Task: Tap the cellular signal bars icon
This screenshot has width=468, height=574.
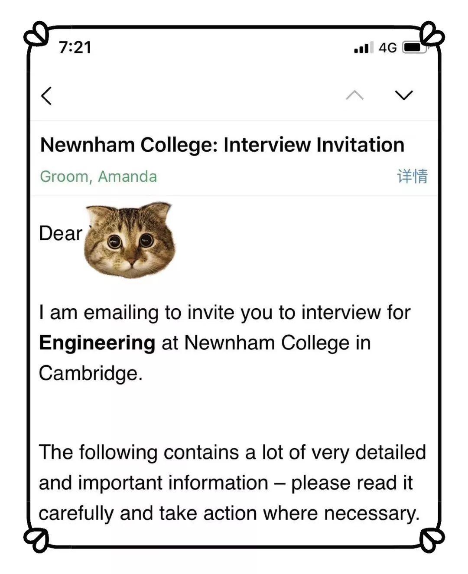Action: coord(363,48)
